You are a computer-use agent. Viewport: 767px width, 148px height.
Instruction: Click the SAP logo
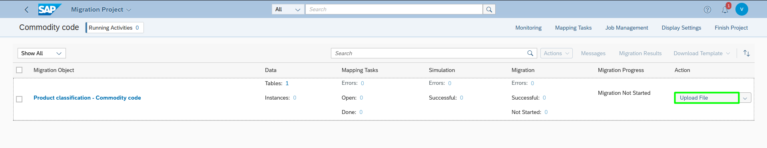[50, 9]
